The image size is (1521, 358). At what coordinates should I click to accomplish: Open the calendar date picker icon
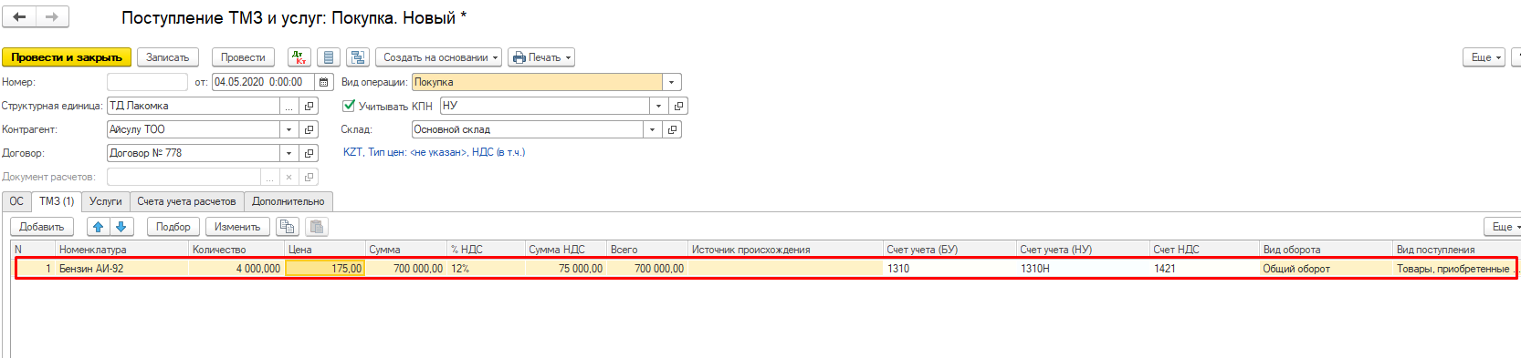coord(324,82)
